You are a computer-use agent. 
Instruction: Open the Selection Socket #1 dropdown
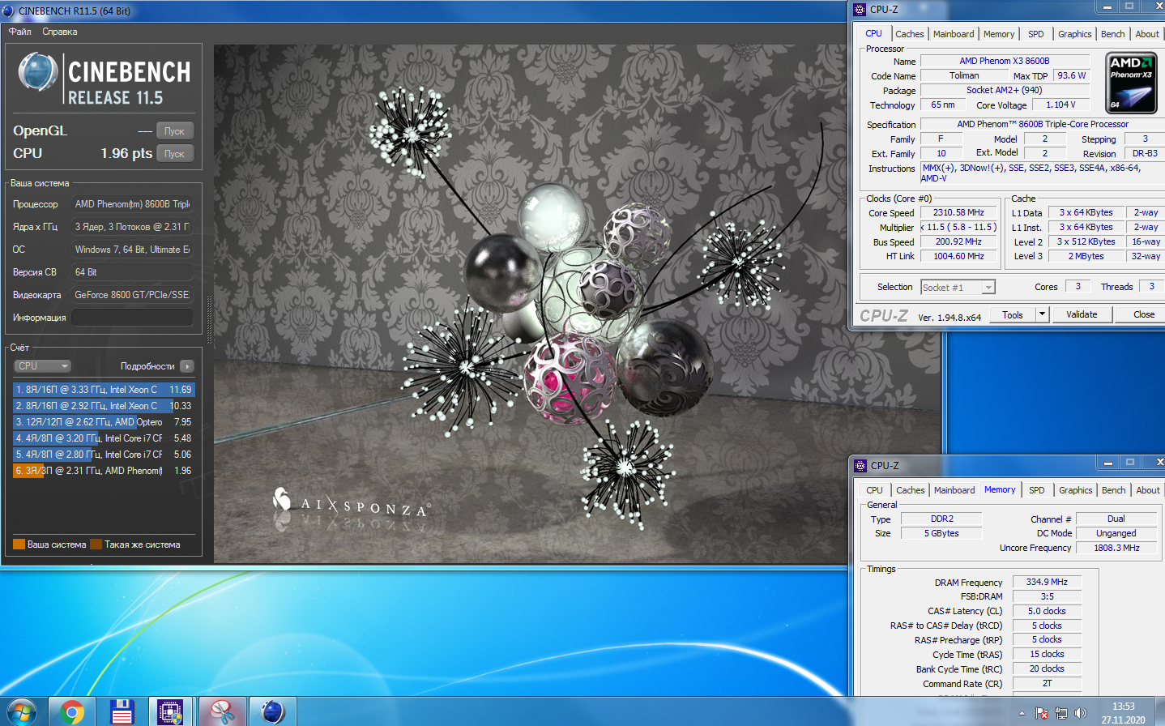click(958, 288)
